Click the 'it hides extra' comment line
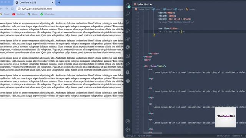This screenshot has width=246, height=138. tap(172, 31)
